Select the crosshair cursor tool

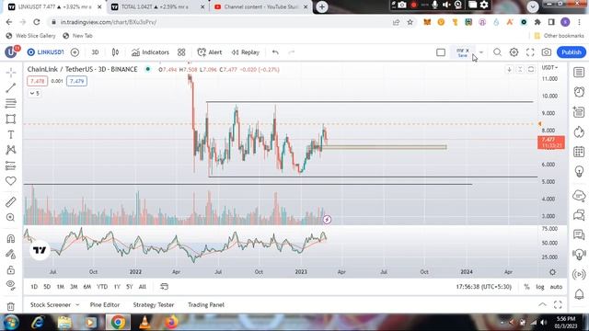tap(11, 72)
